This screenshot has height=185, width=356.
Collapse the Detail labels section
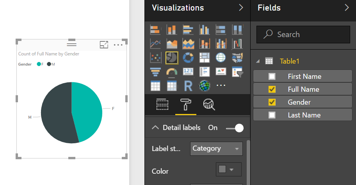click(155, 127)
